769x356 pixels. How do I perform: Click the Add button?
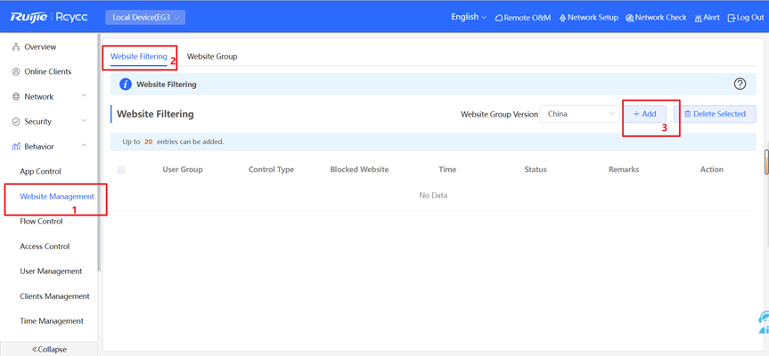[x=644, y=114]
